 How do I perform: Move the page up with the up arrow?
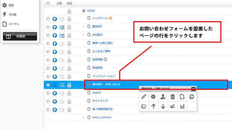[153, 106]
